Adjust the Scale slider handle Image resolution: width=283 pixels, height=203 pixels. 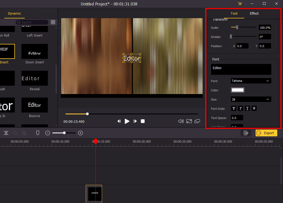point(237,27)
